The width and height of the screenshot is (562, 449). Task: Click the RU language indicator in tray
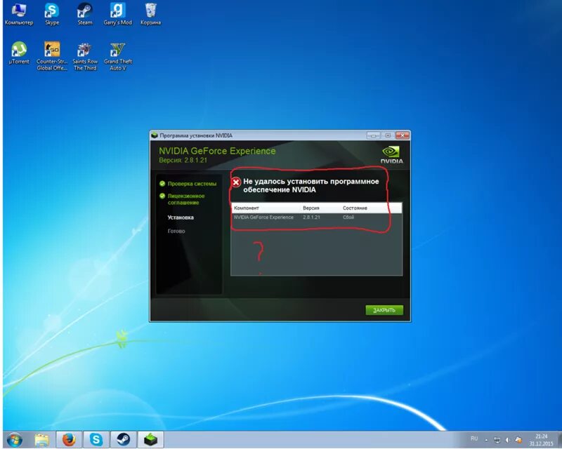474,438
